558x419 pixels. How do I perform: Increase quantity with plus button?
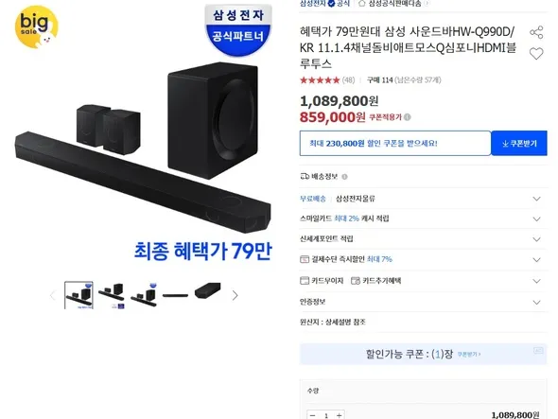pos(340,415)
